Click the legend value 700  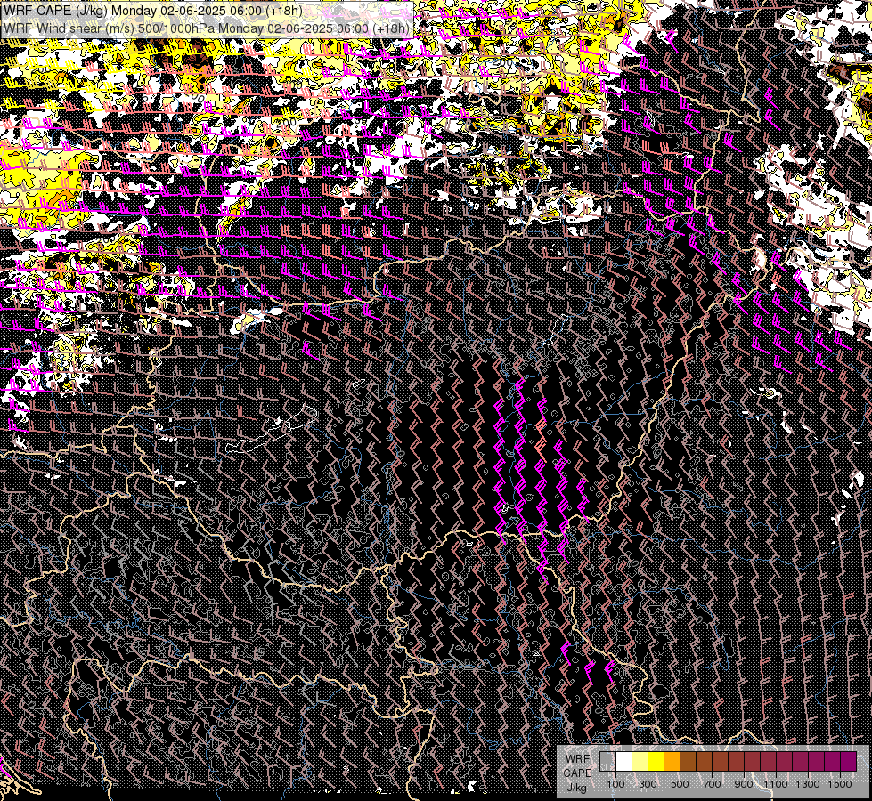coord(712,784)
